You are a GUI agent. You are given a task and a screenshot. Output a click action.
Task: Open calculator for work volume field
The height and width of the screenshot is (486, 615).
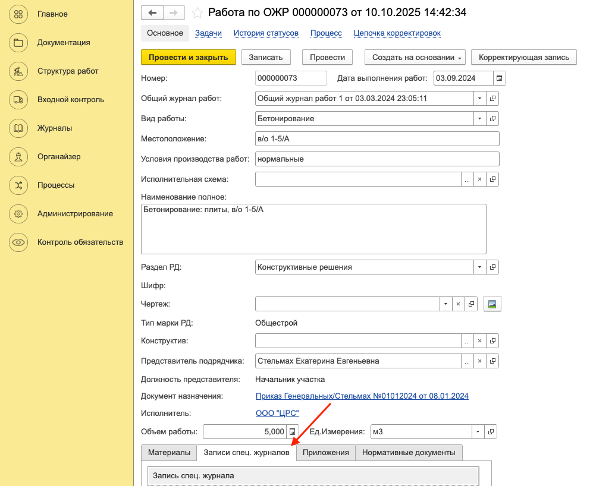pyautogui.click(x=292, y=431)
